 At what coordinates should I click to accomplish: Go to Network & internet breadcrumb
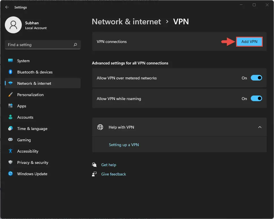click(126, 22)
